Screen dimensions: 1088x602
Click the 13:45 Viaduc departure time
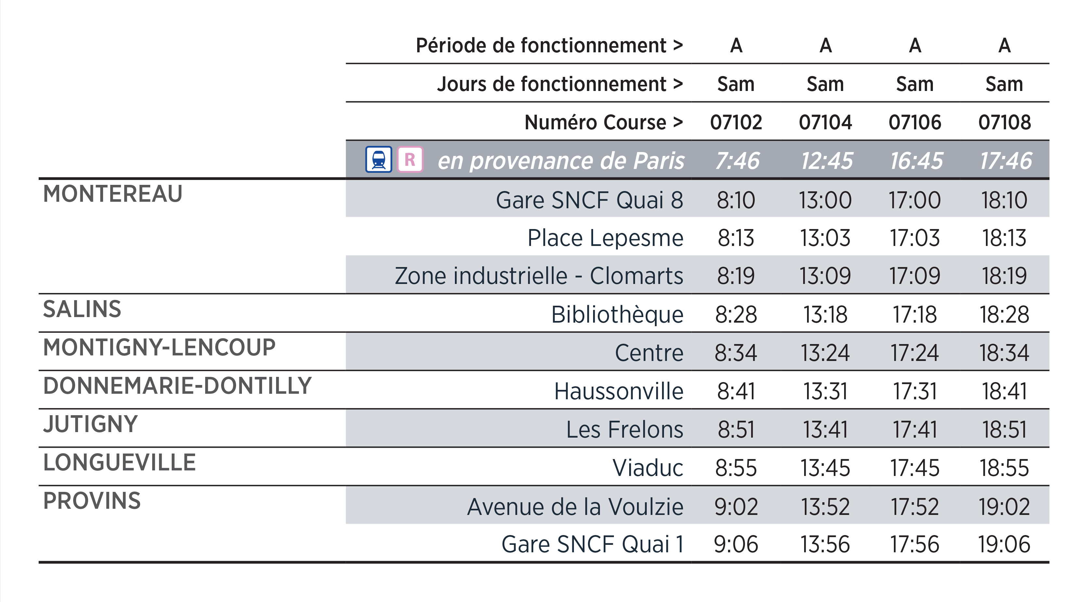(x=825, y=468)
